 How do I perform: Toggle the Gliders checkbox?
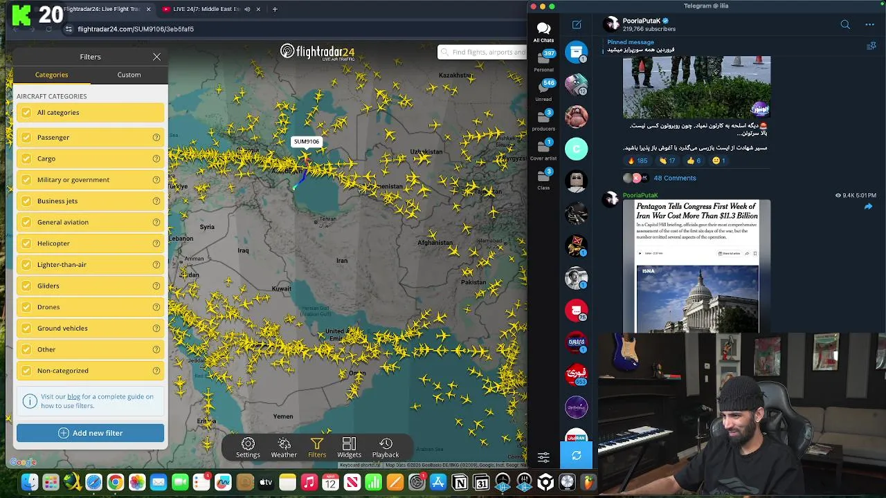coord(26,286)
